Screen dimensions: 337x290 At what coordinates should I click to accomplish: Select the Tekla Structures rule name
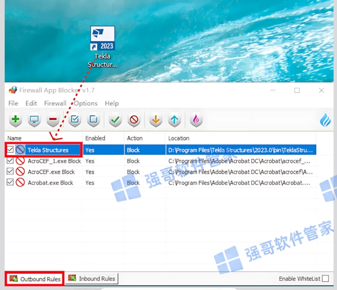point(48,150)
